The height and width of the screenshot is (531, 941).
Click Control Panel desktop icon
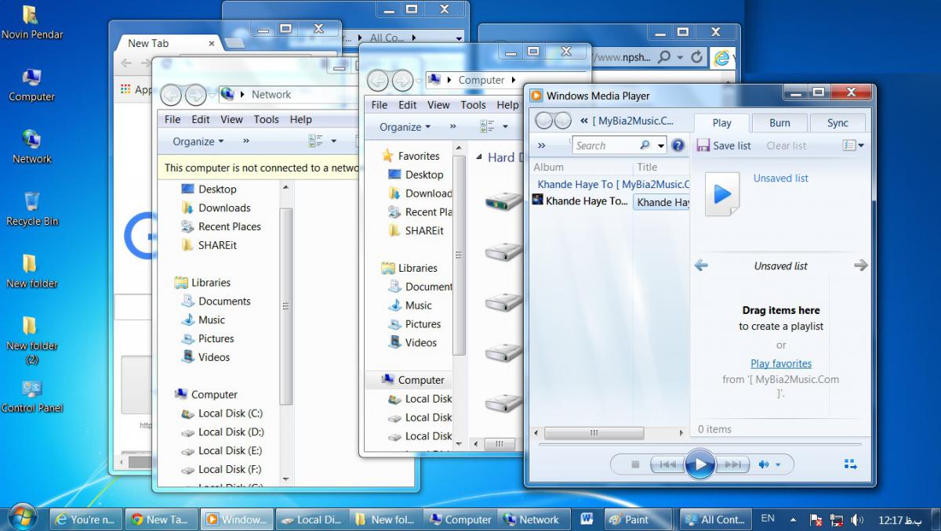click(32, 396)
